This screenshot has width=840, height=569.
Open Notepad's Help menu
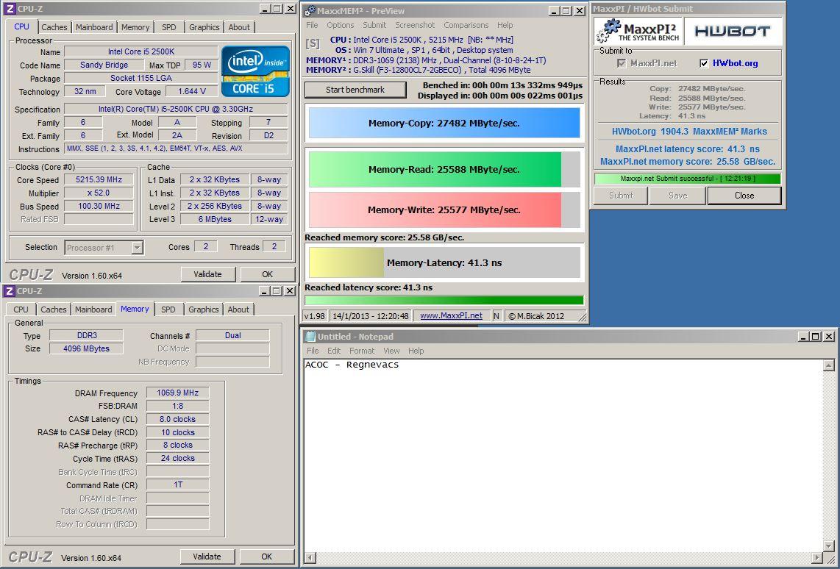click(x=416, y=351)
